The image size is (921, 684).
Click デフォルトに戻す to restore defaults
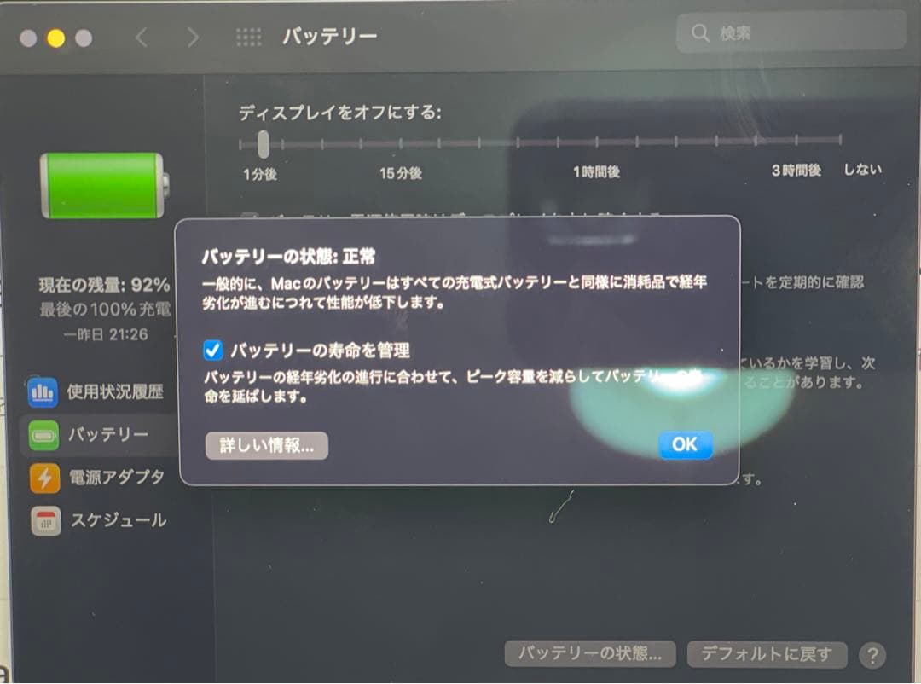coord(767,654)
